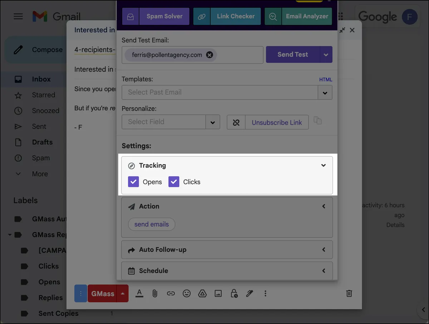
Task: Open Send Test options dropdown arrow
Action: [x=326, y=55]
